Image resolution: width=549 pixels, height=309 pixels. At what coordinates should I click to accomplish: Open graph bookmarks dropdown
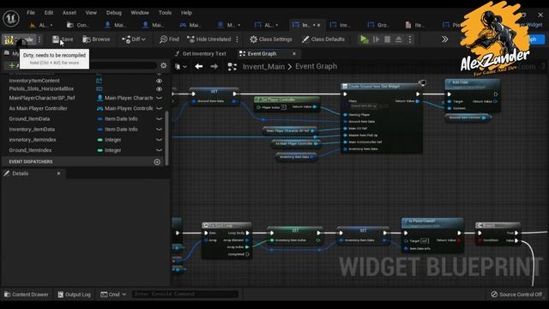coord(181,67)
